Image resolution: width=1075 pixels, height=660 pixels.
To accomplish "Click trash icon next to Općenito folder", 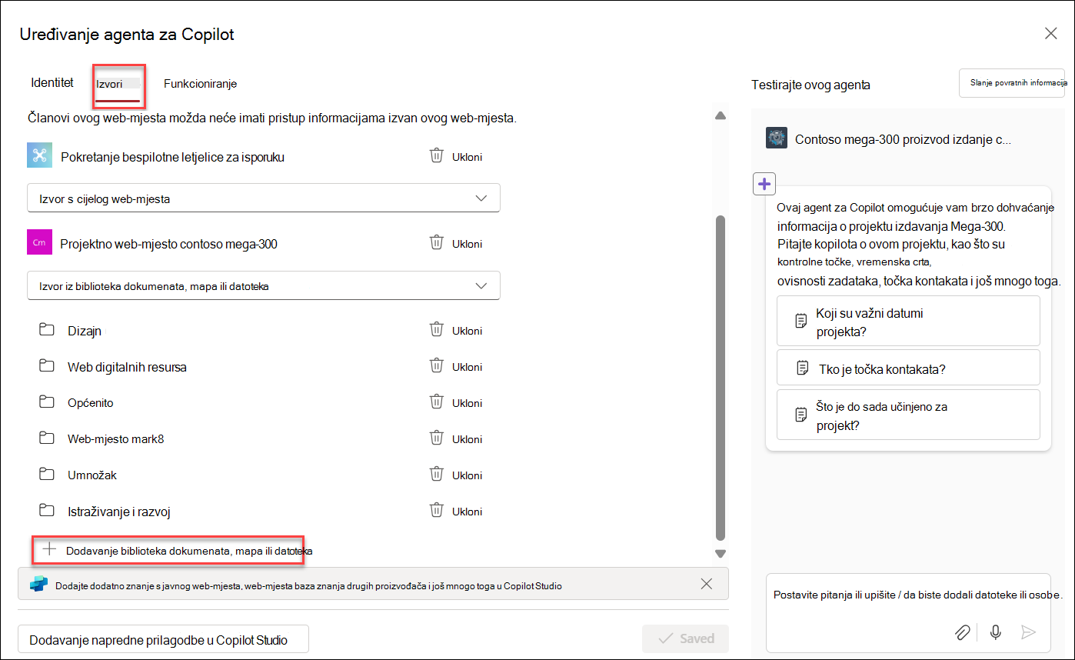I will click(436, 402).
